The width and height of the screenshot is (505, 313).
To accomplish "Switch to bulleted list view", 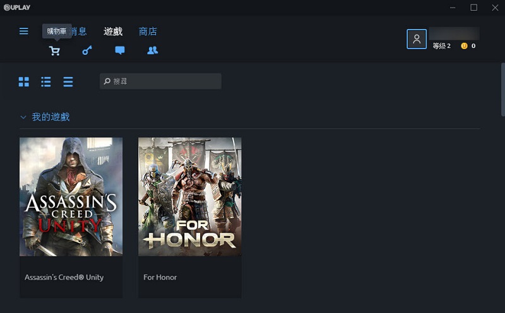I will click(x=45, y=82).
